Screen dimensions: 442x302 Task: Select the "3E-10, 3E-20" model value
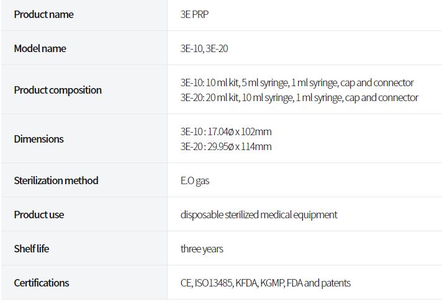[204, 48]
